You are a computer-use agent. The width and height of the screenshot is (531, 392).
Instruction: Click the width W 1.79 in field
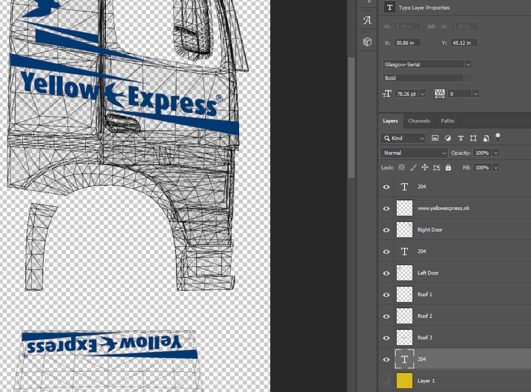pyautogui.click(x=407, y=26)
